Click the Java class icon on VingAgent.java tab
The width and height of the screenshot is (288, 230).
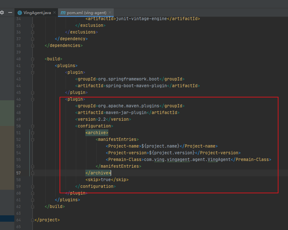coord(20,13)
